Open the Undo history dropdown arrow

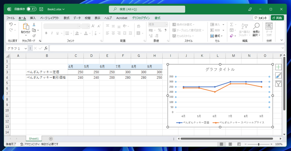coord(15,25)
